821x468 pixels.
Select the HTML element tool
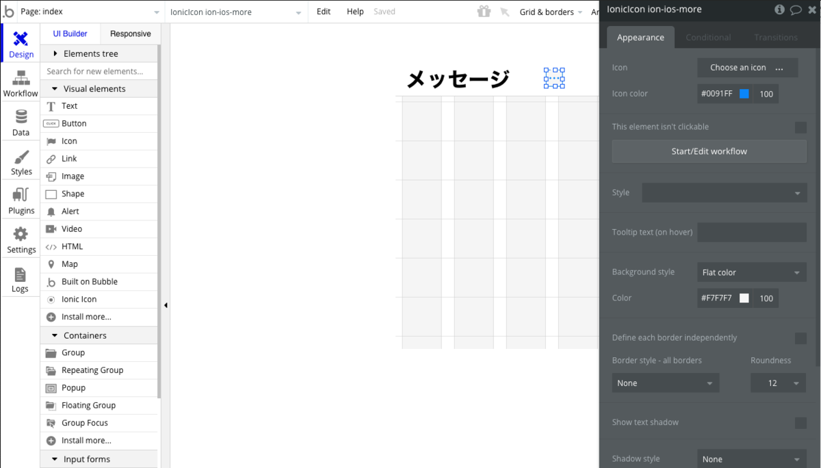[99, 247]
